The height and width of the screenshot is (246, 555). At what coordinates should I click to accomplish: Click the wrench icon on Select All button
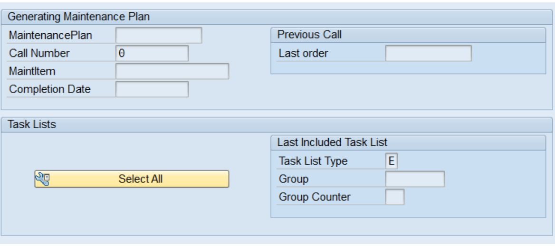coord(43,179)
